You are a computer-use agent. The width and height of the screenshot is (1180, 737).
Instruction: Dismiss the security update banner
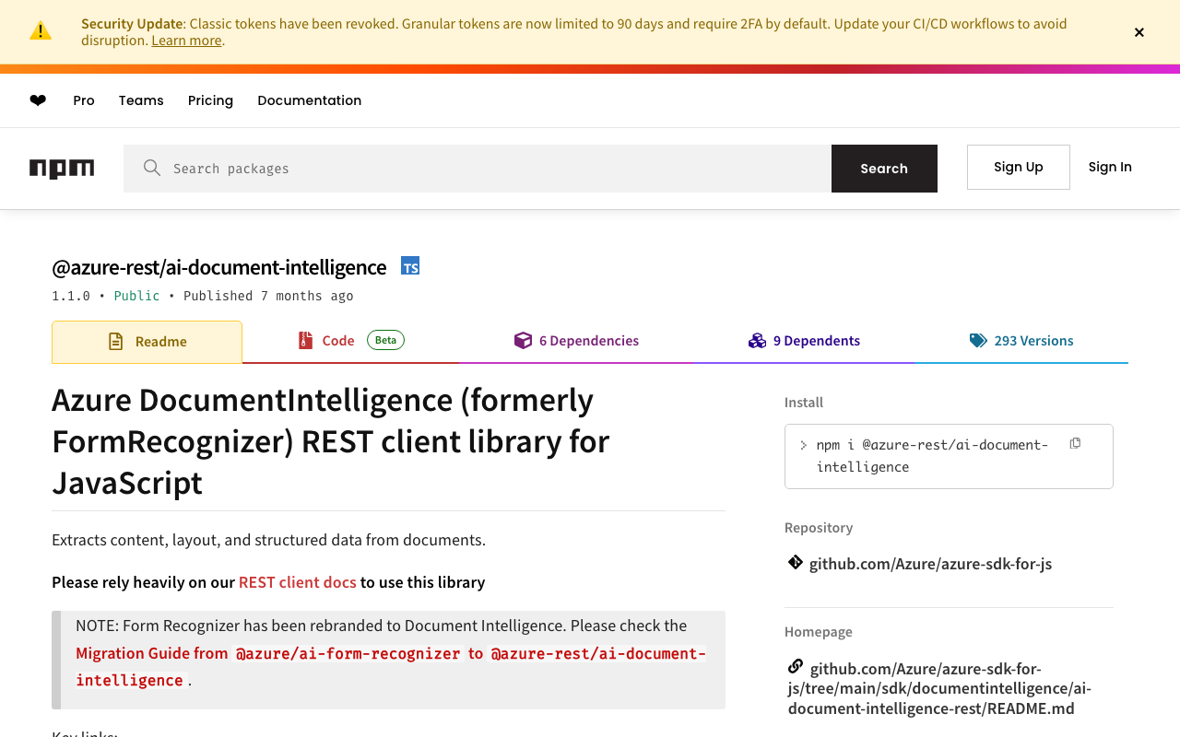pyautogui.click(x=1139, y=32)
